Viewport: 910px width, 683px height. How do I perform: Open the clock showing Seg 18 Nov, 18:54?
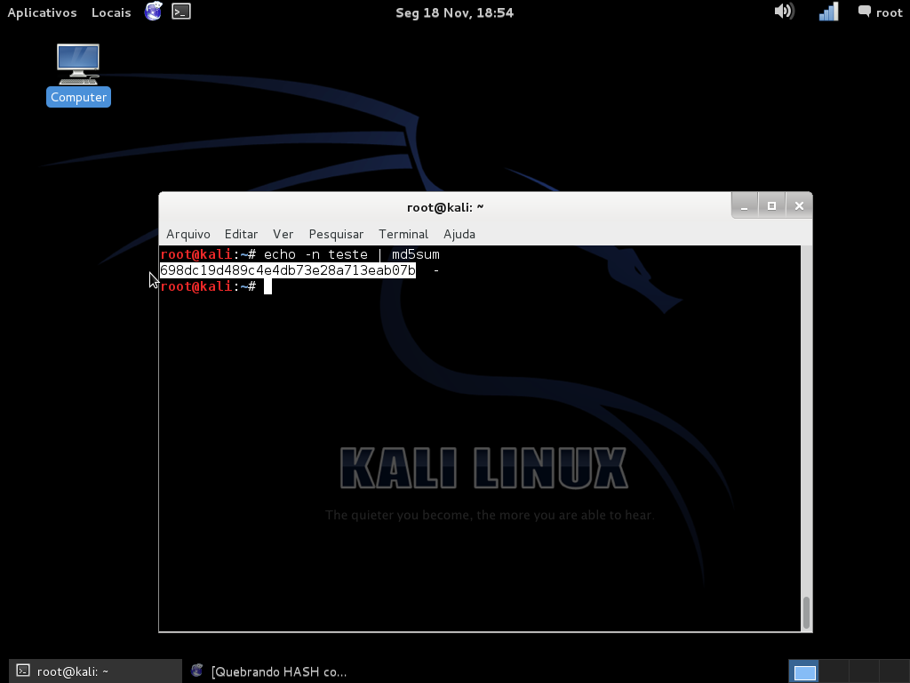tap(454, 12)
